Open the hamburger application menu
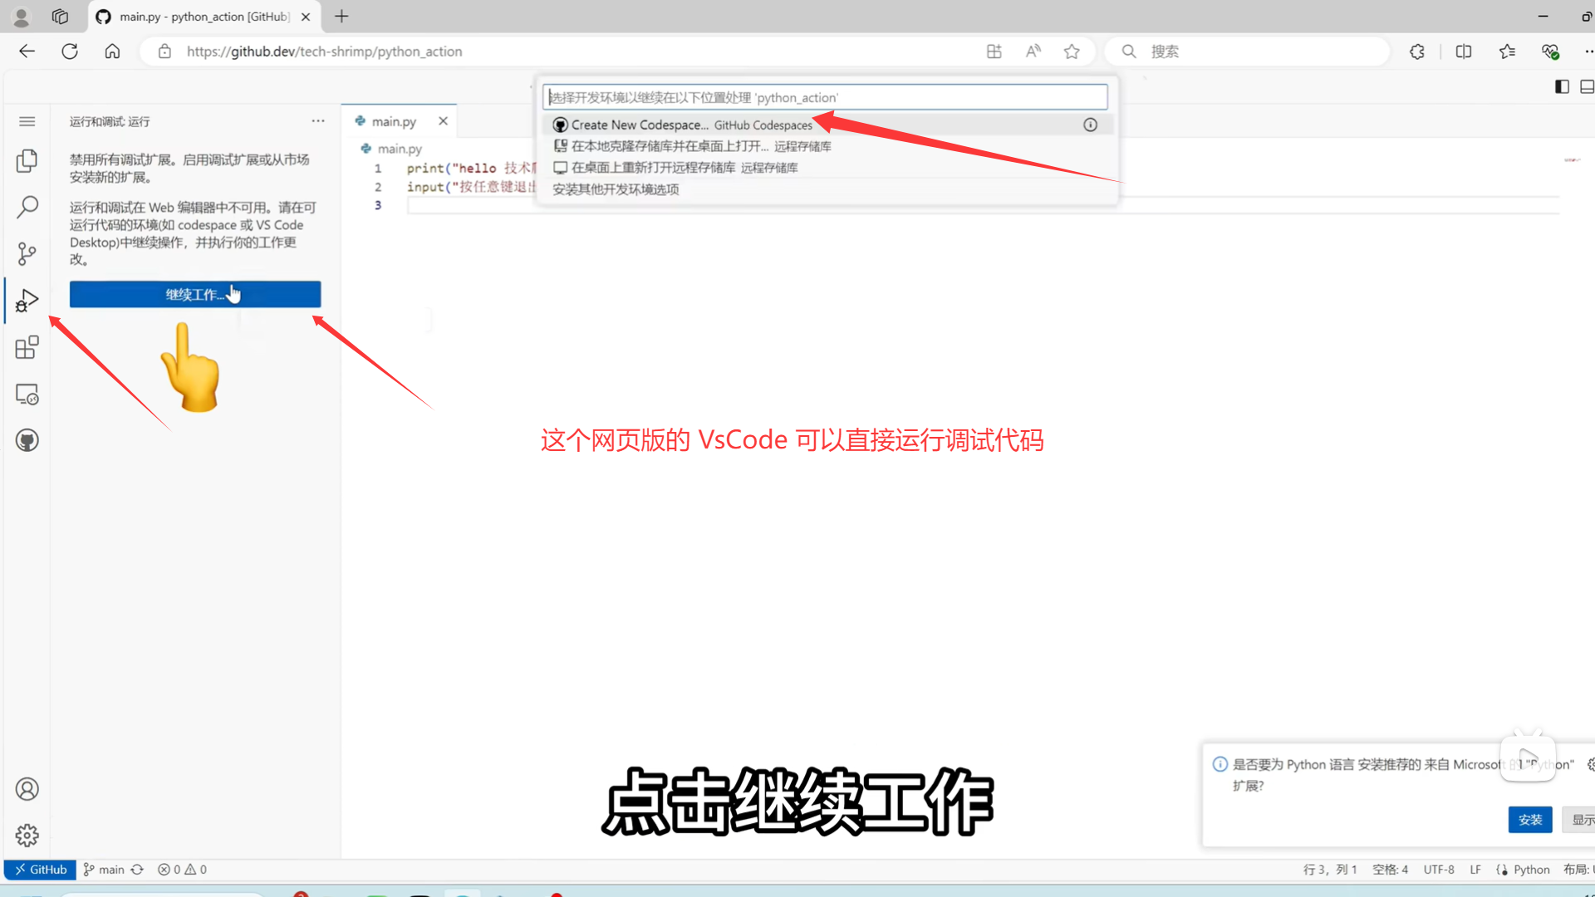This screenshot has width=1595, height=897. (27, 121)
